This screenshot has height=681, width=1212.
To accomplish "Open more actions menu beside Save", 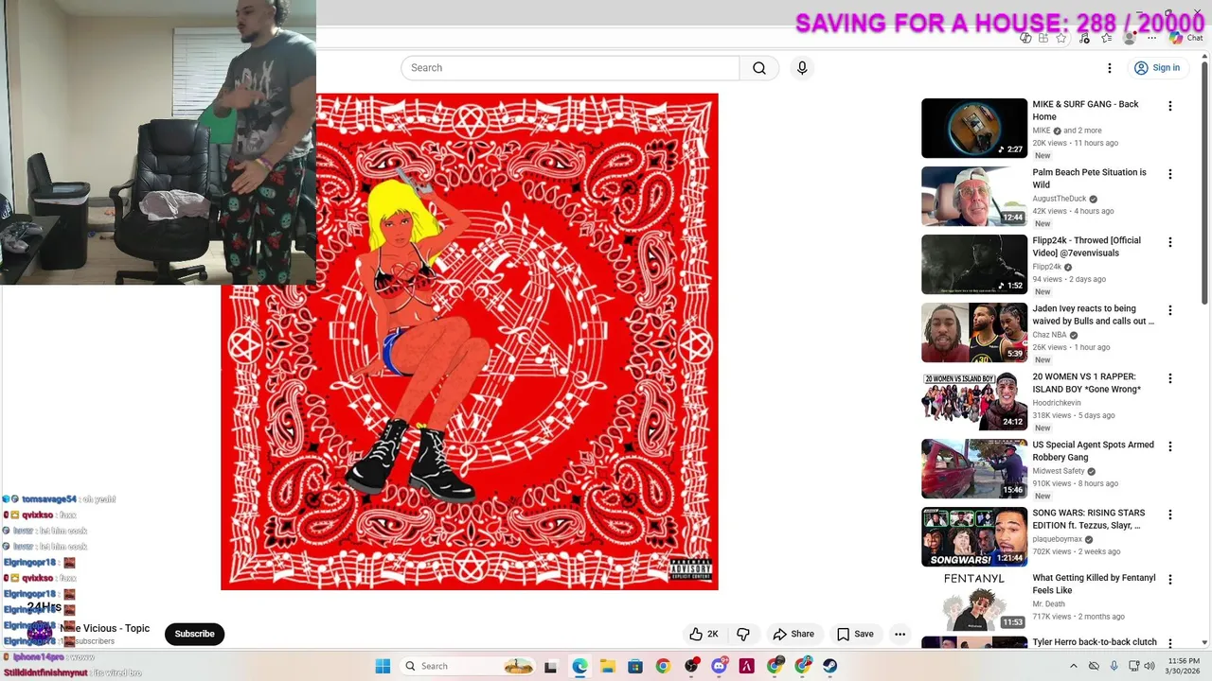I will pyautogui.click(x=900, y=634).
